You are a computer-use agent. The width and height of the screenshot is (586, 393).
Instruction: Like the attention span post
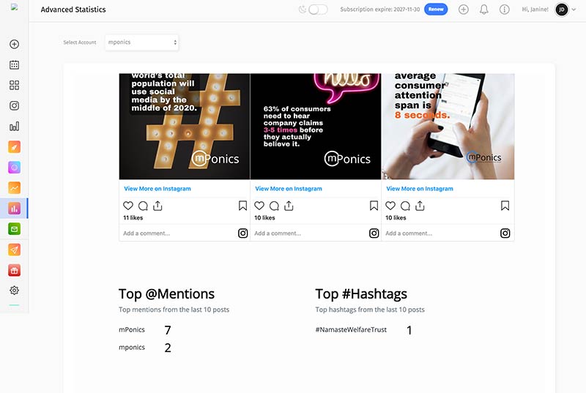pos(390,206)
